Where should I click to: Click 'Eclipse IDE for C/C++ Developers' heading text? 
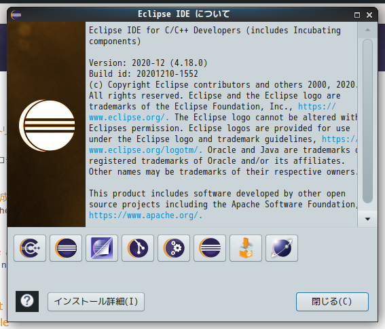(x=165, y=30)
